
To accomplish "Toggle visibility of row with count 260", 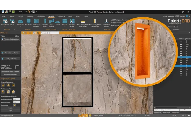I will (181, 61).
